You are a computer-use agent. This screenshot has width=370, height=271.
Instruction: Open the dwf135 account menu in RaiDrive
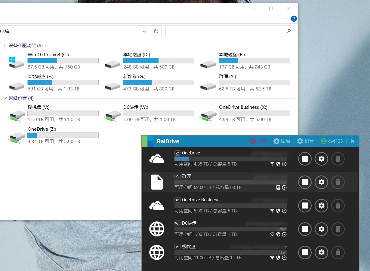(x=331, y=141)
